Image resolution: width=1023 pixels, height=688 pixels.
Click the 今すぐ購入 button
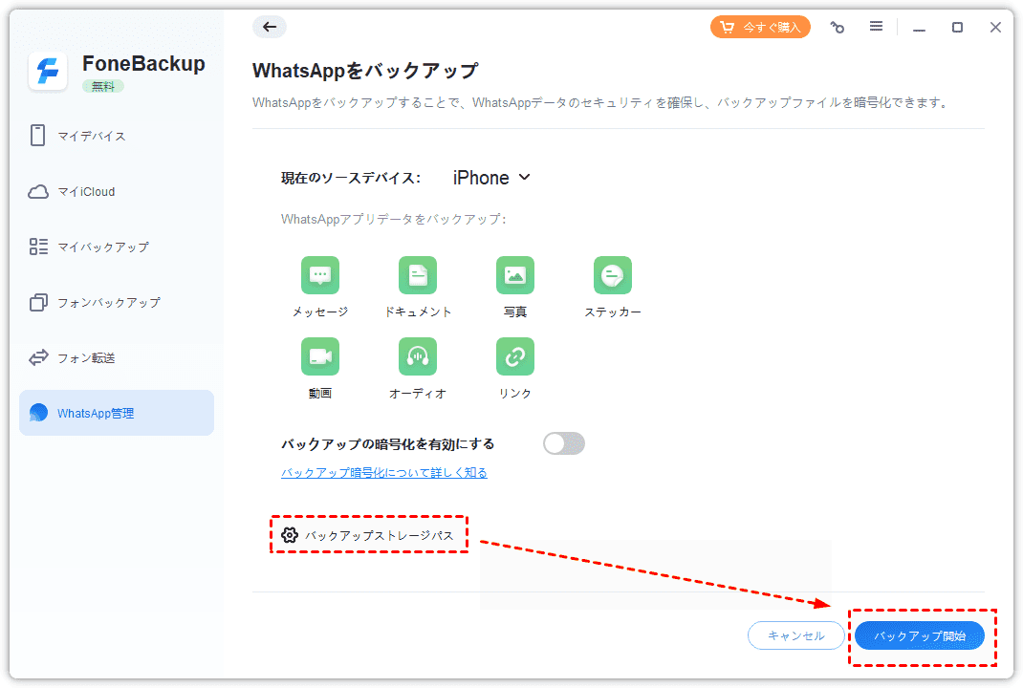760,27
